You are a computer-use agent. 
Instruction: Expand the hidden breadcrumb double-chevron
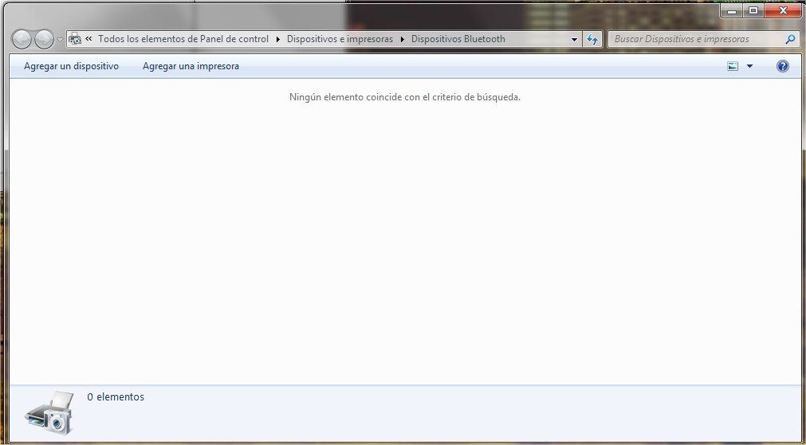pyautogui.click(x=88, y=39)
